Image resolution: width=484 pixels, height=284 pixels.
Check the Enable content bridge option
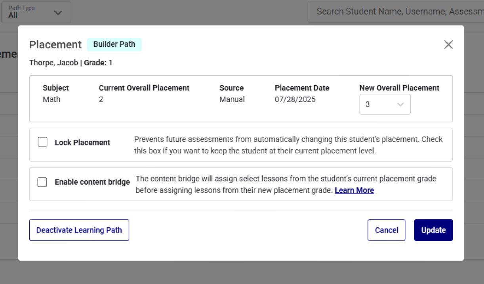[x=42, y=181]
